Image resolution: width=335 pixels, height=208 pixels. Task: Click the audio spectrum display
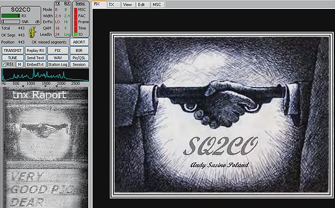(x=45, y=75)
